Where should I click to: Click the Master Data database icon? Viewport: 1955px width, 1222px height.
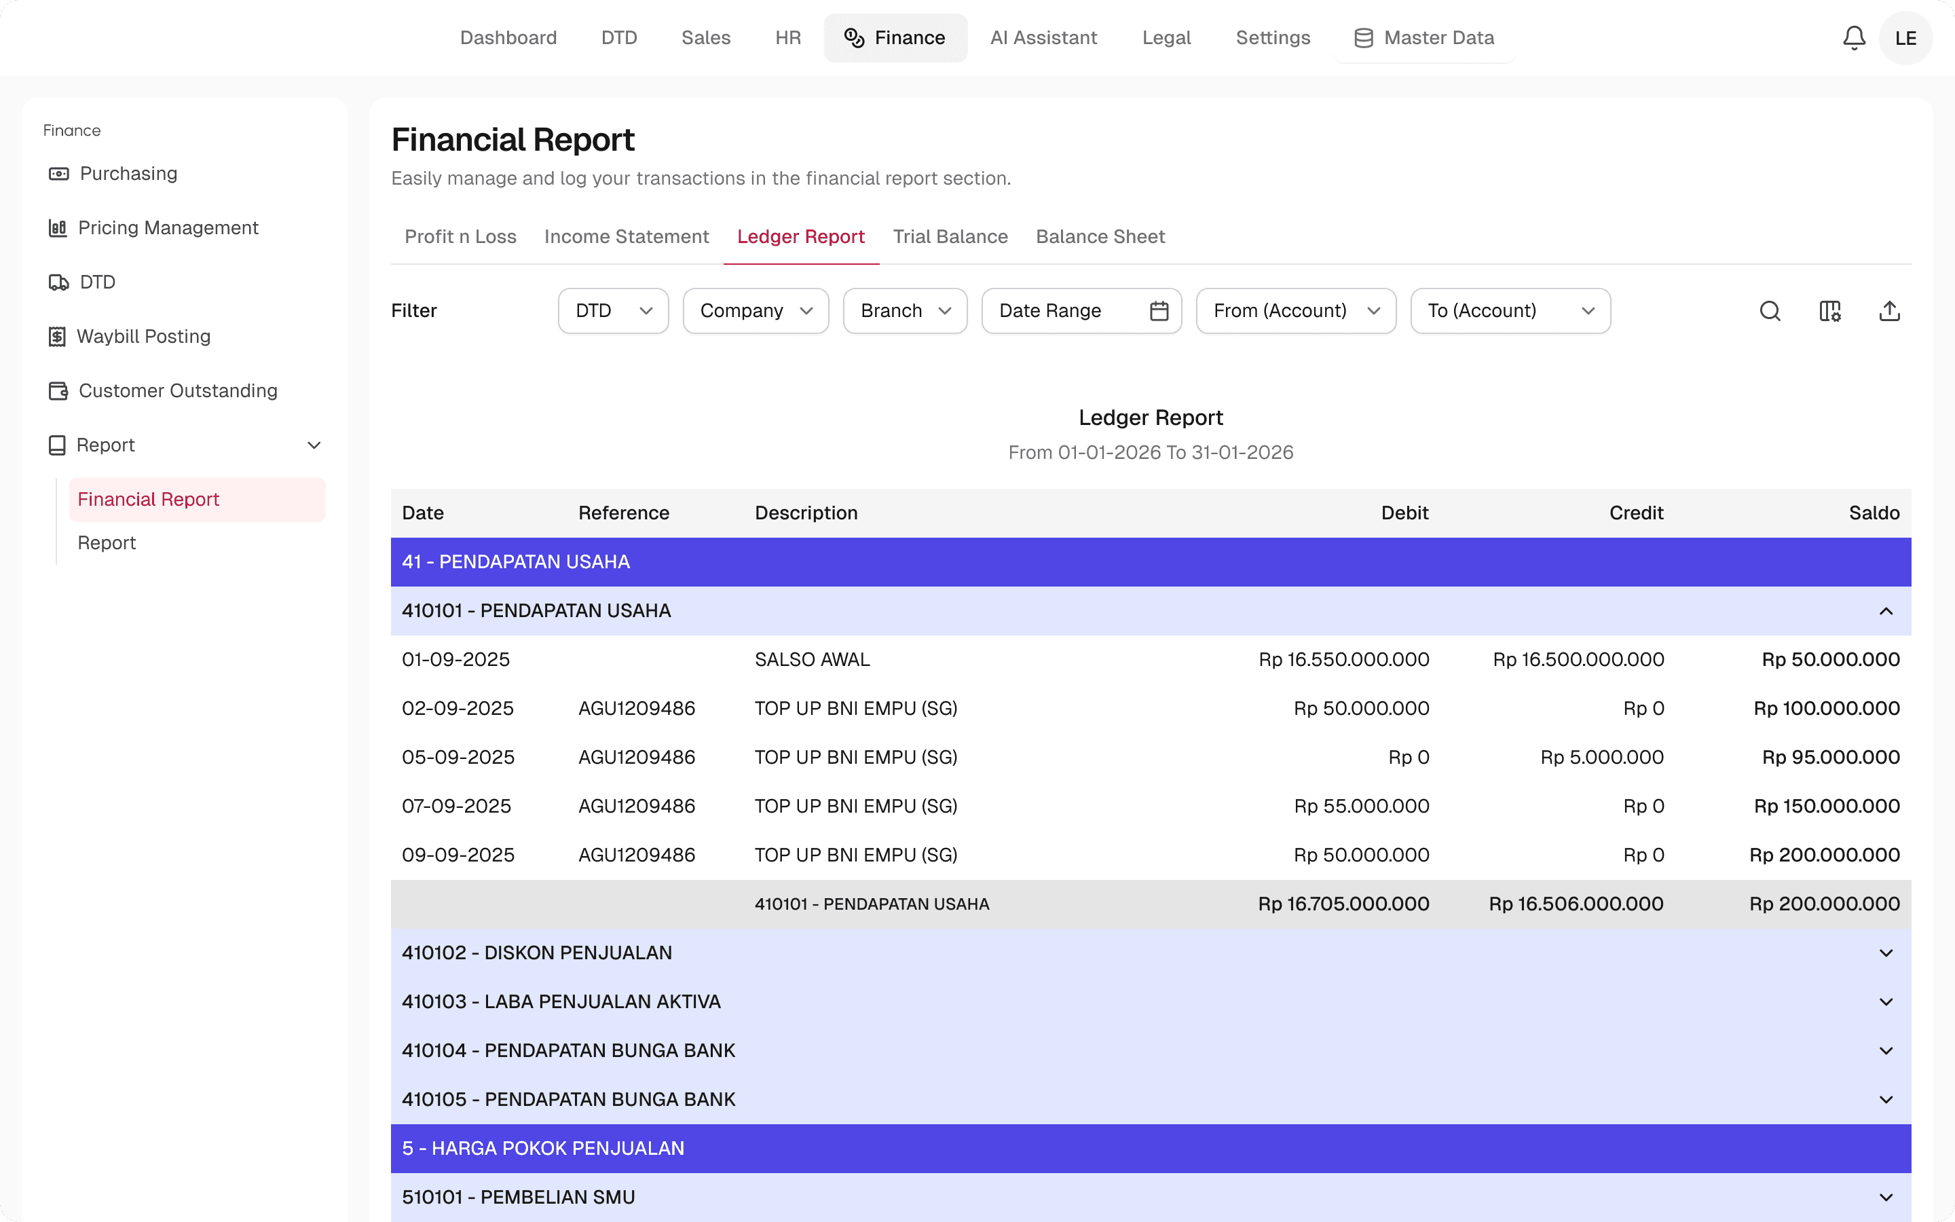[x=1363, y=38]
